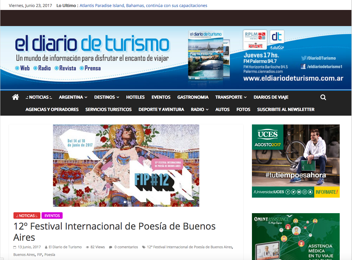Open the 0 comentarios link
The height and width of the screenshot is (260, 352).
pyautogui.click(x=126, y=247)
